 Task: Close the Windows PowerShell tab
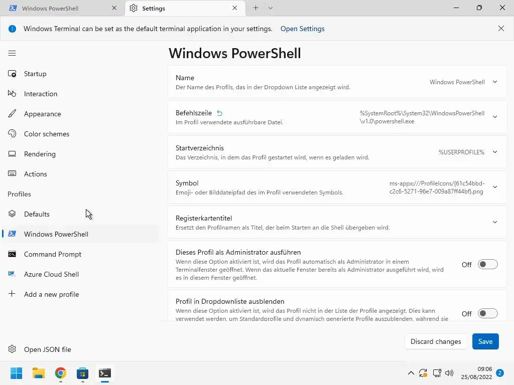tap(114, 8)
